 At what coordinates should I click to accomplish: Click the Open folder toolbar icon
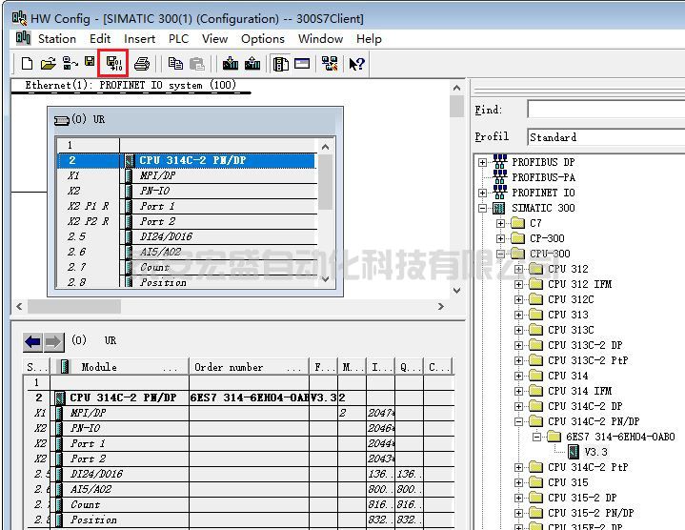click(x=48, y=64)
